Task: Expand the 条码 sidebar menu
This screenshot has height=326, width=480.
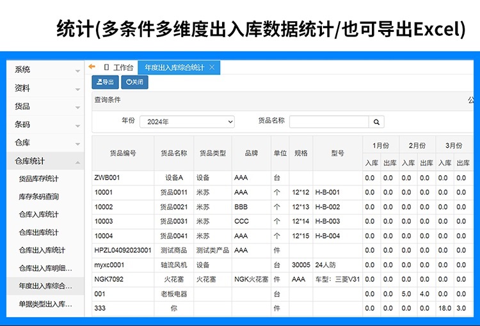Action: (45, 125)
